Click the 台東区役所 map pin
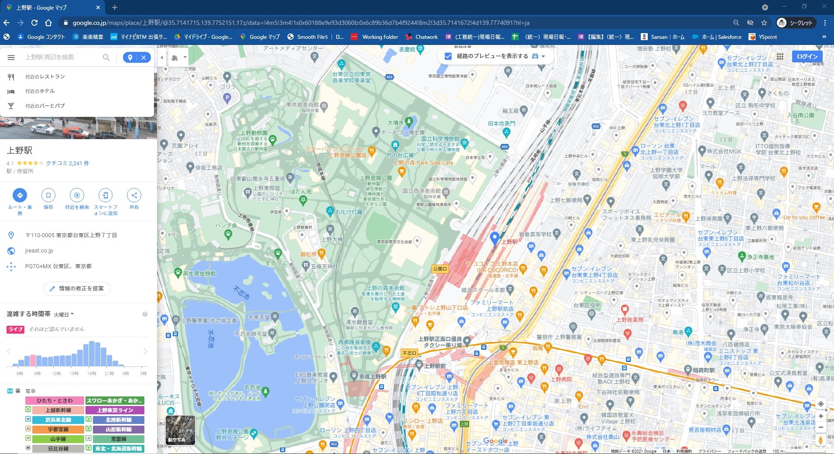Image resolution: width=834 pixels, height=454 pixels. tap(591, 314)
